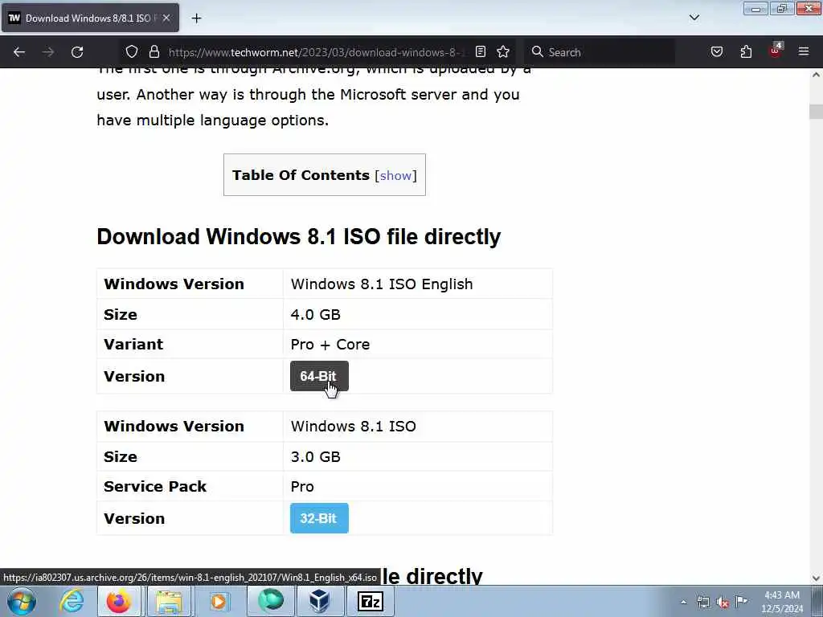This screenshot has height=617, width=823.
Task: Expand the list all tabs chevron
Action: click(x=694, y=18)
